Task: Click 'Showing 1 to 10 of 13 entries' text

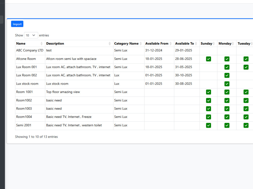Action: click(x=36, y=137)
